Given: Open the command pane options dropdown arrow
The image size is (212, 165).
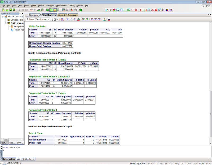Looking at the screenshot, I should pyautogui.click(x=209, y=159).
